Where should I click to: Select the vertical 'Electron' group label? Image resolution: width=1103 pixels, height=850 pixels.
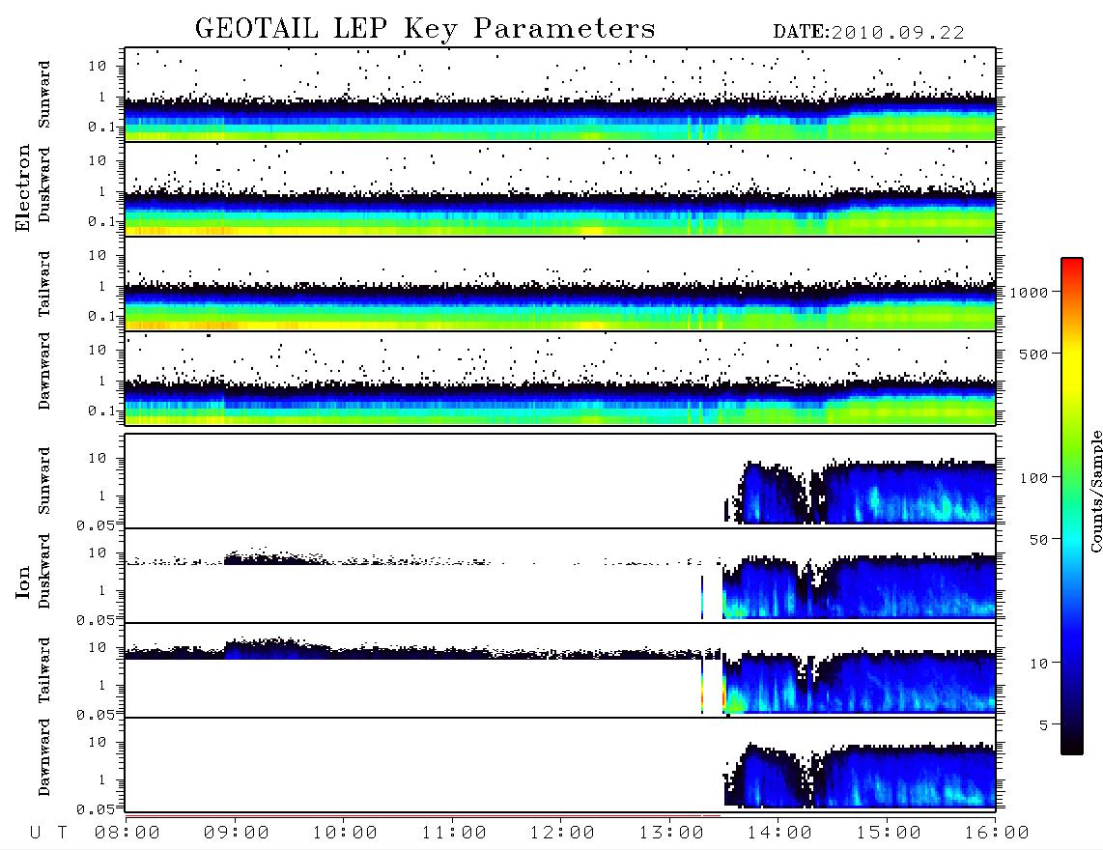23,187
